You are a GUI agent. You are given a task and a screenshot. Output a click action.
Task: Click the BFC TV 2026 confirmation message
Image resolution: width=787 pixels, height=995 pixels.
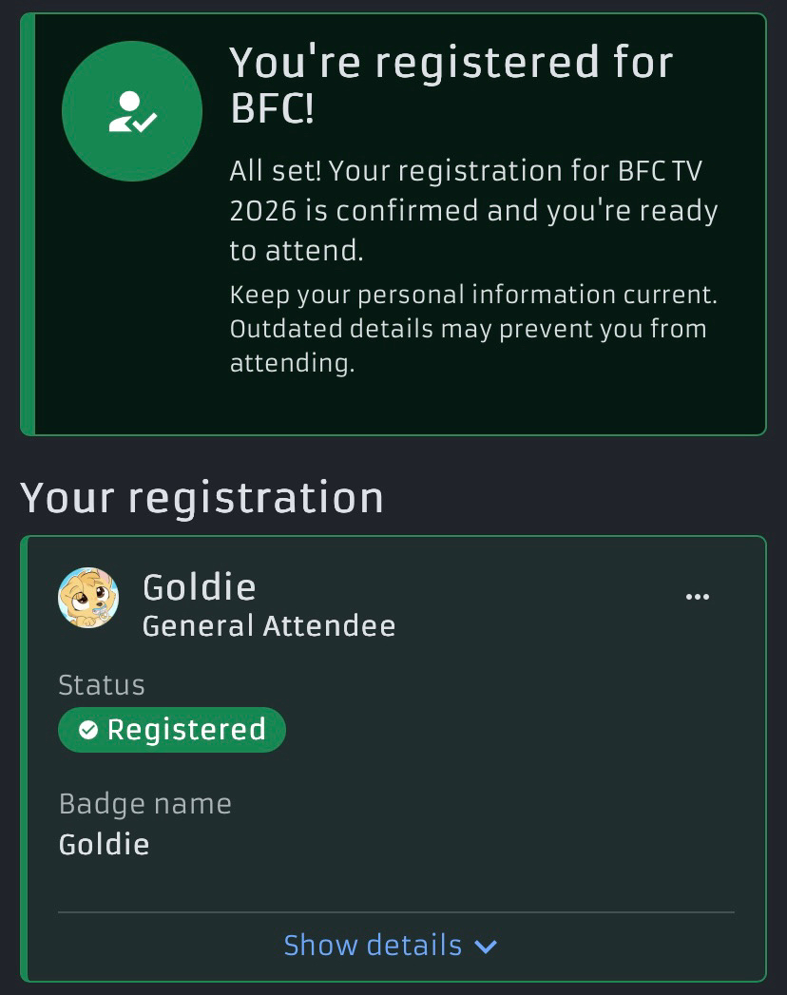click(473, 211)
